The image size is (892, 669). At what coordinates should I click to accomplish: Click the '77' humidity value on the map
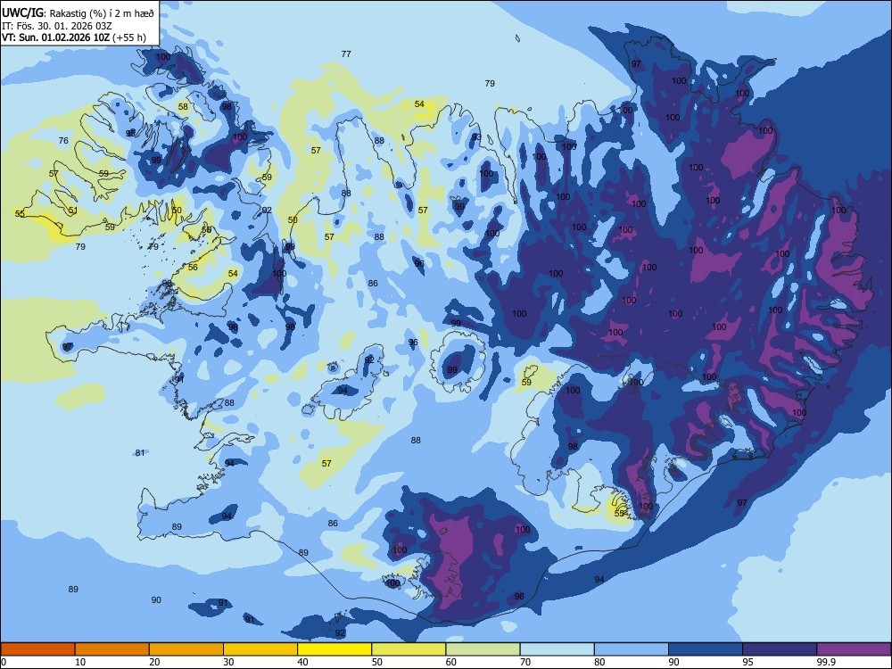click(346, 54)
